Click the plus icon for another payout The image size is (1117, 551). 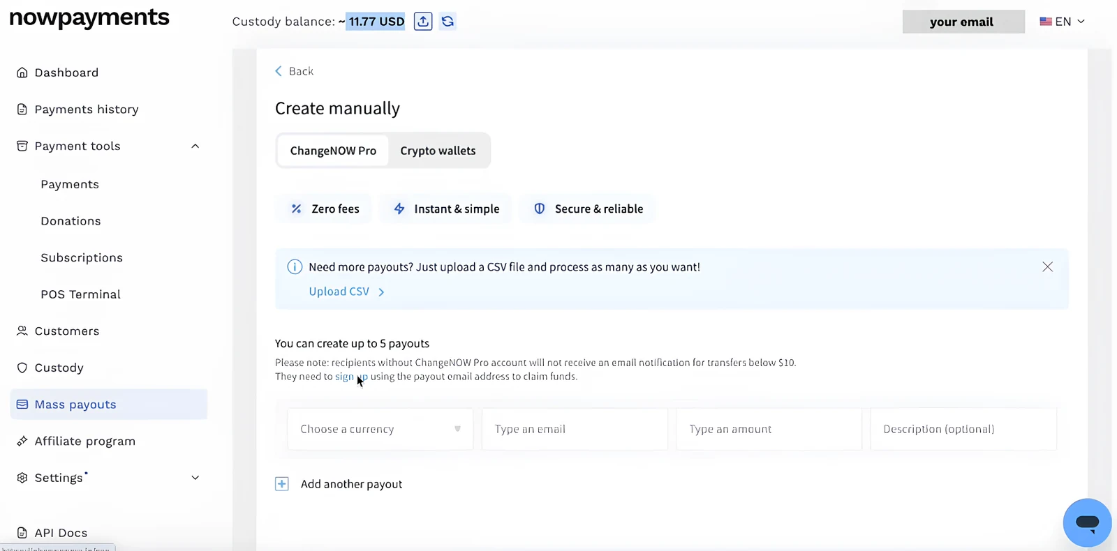point(282,484)
